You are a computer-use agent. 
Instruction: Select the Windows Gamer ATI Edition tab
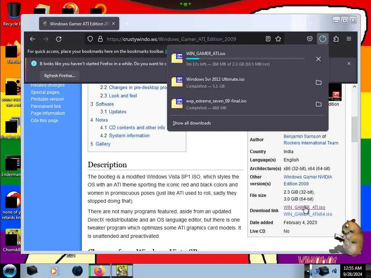79,24
